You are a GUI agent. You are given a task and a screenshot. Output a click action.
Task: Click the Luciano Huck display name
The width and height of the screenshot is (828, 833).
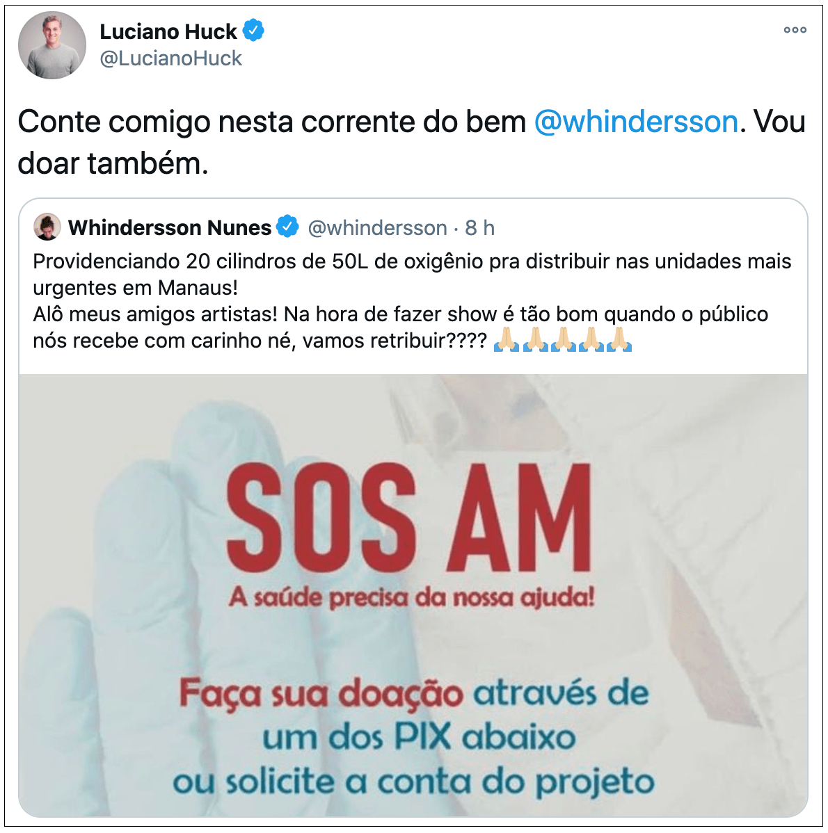click(x=168, y=31)
